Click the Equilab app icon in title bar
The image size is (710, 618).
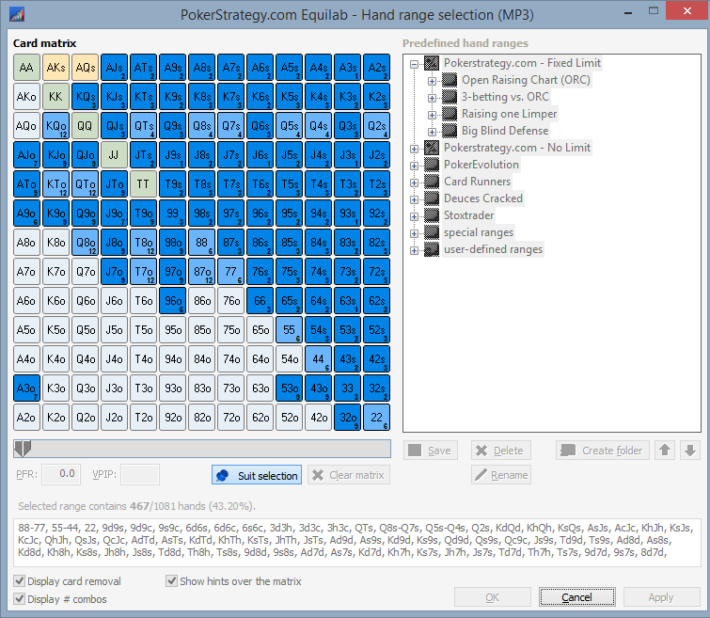(x=17, y=14)
